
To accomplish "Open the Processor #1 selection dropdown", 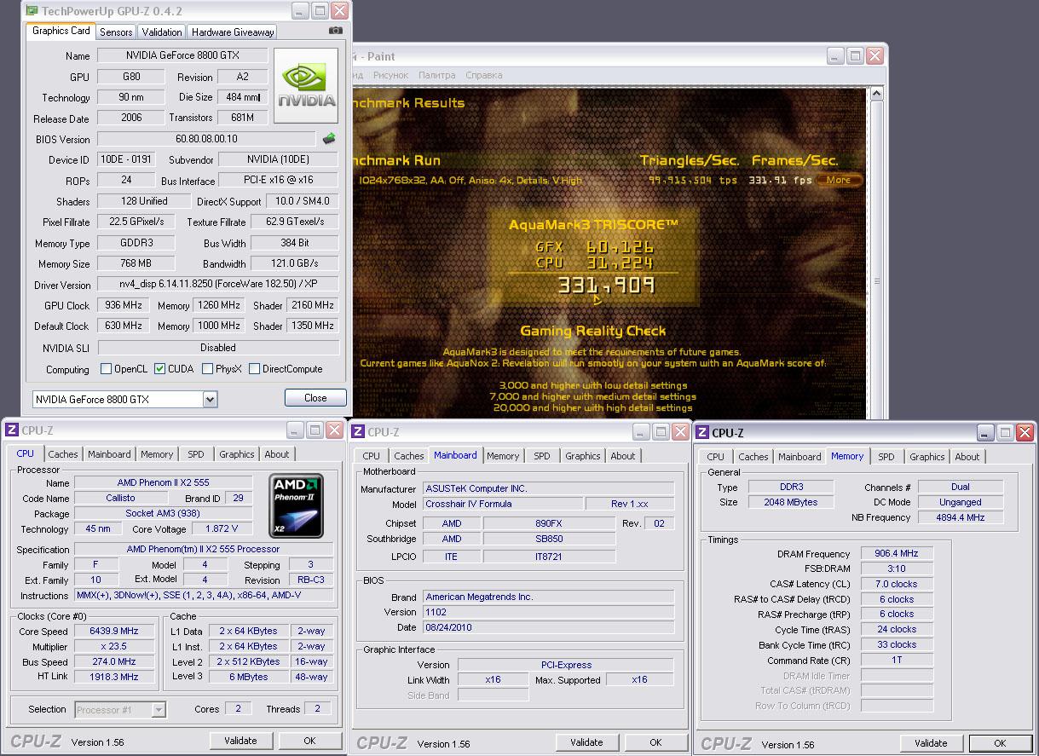I will (159, 709).
